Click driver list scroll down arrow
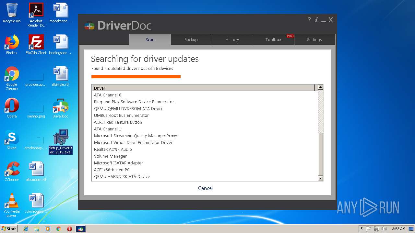 pos(320,178)
